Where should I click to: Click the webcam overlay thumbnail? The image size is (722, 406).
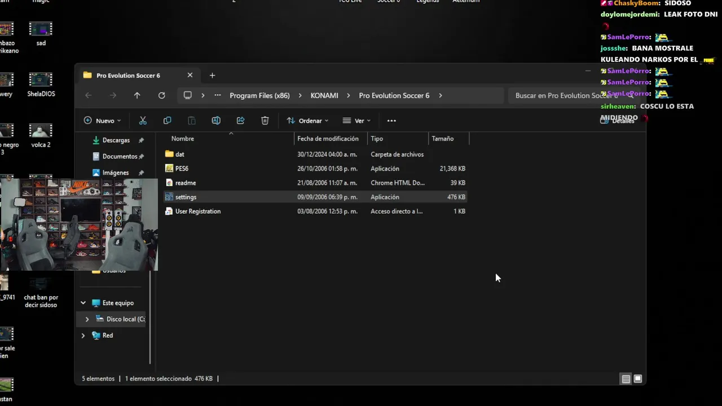tap(79, 224)
